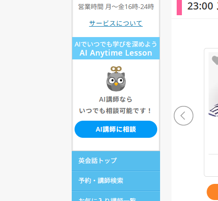Click the teacher card lower blank area

[x=213, y=165]
